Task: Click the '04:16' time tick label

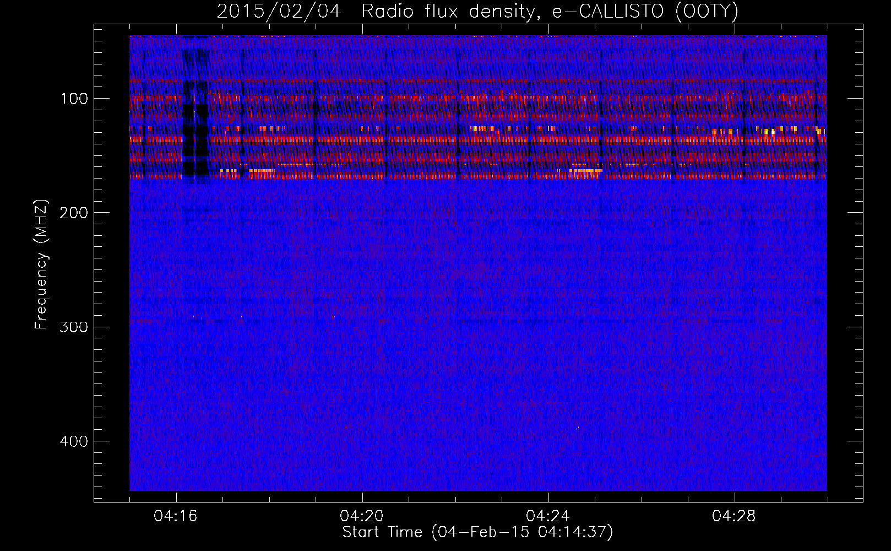Action: click(x=176, y=516)
